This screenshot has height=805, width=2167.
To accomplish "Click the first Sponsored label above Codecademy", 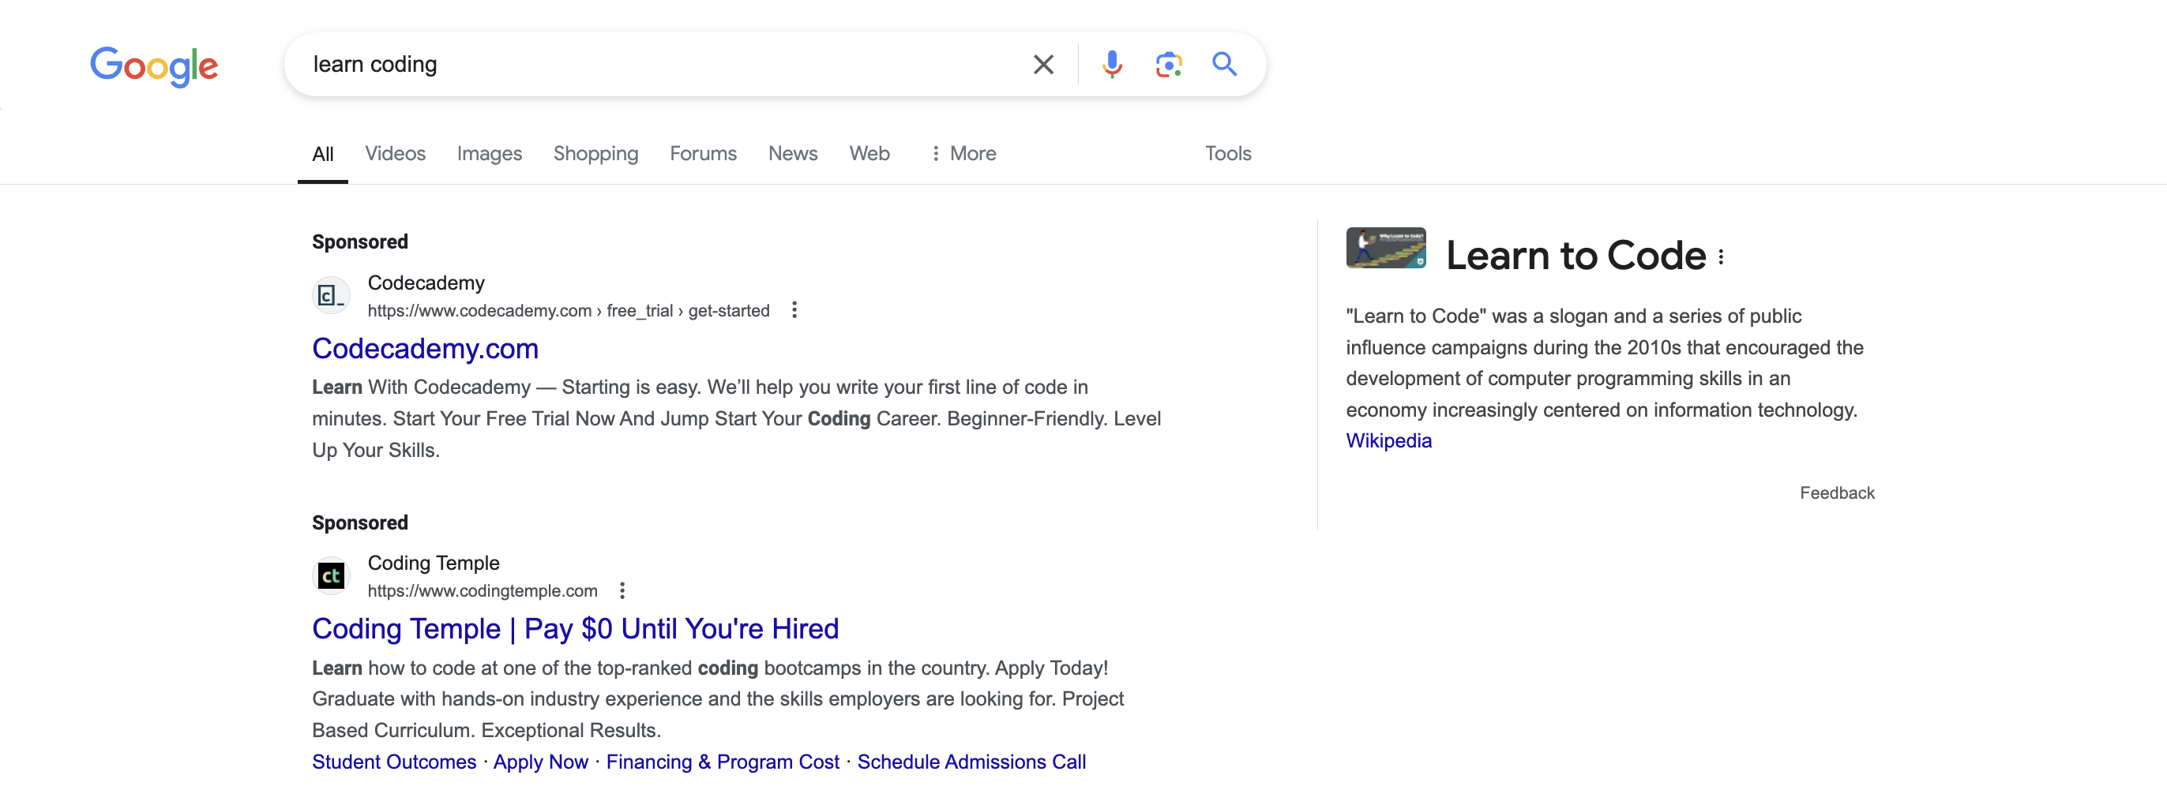I will pyautogui.click(x=360, y=242).
